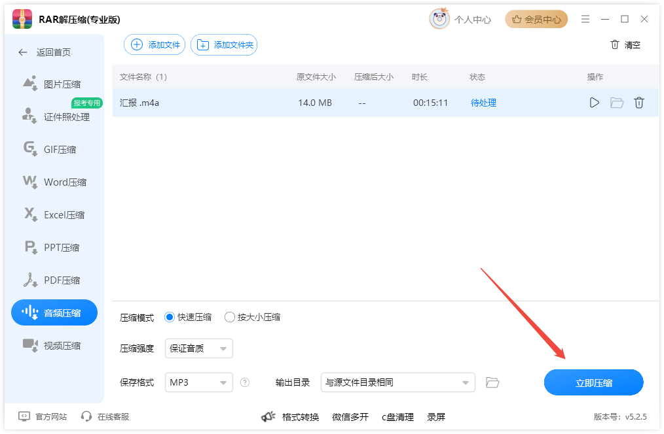
Task: Choose the 快速压缩 radio option
Action: (188, 317)
